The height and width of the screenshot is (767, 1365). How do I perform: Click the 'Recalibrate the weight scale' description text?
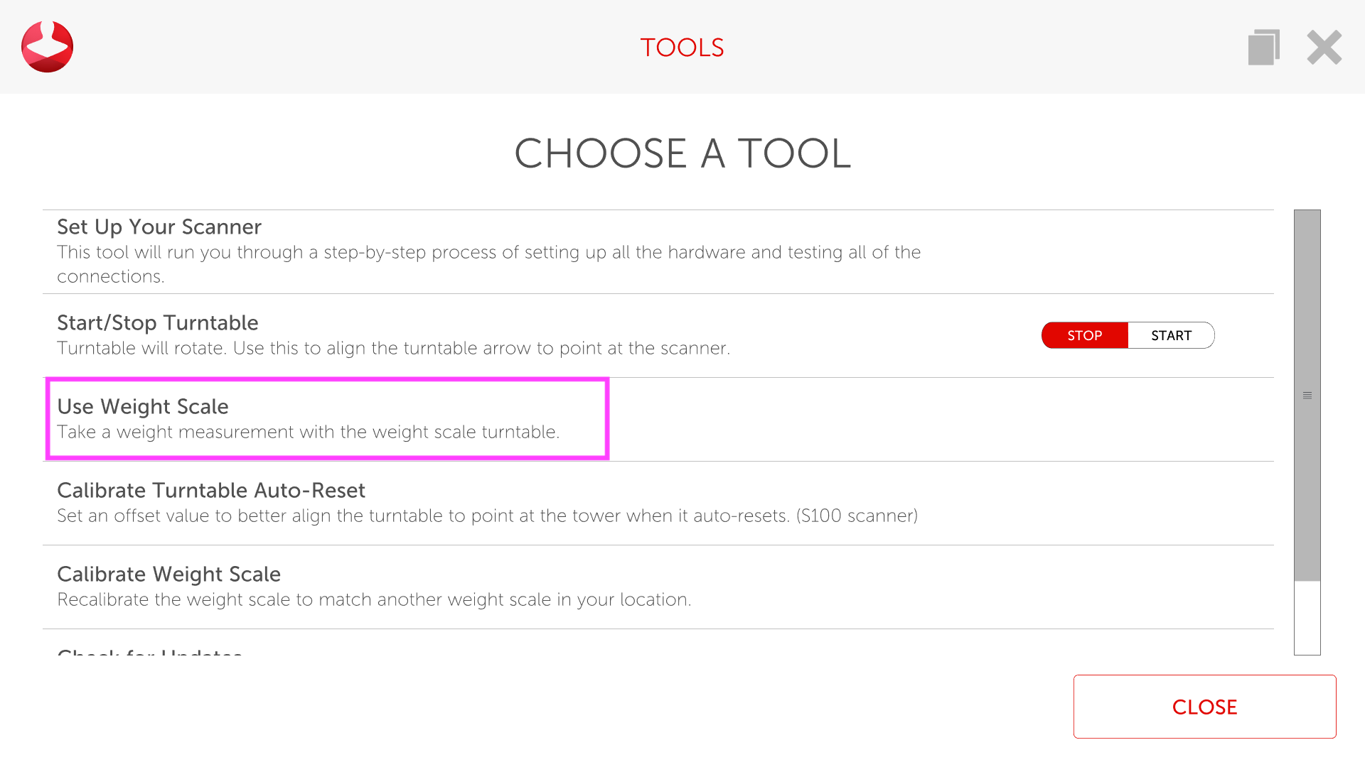point(374,599)
